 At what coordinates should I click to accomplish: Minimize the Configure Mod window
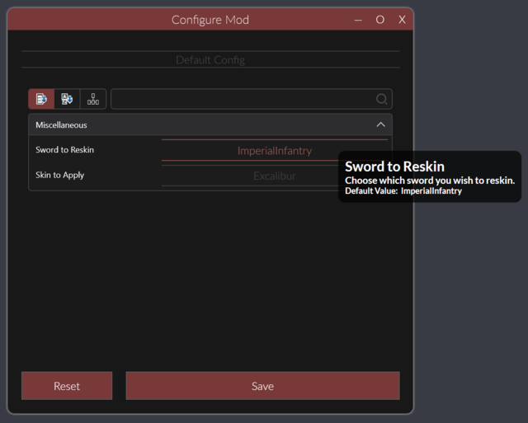pyautogui.click(x=358, y=20)
